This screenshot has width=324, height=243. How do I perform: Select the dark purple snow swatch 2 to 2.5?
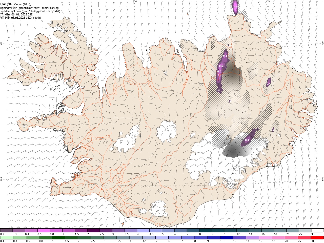[93, 230]
